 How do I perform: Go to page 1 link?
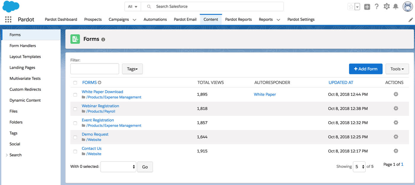tap(402, 164)
